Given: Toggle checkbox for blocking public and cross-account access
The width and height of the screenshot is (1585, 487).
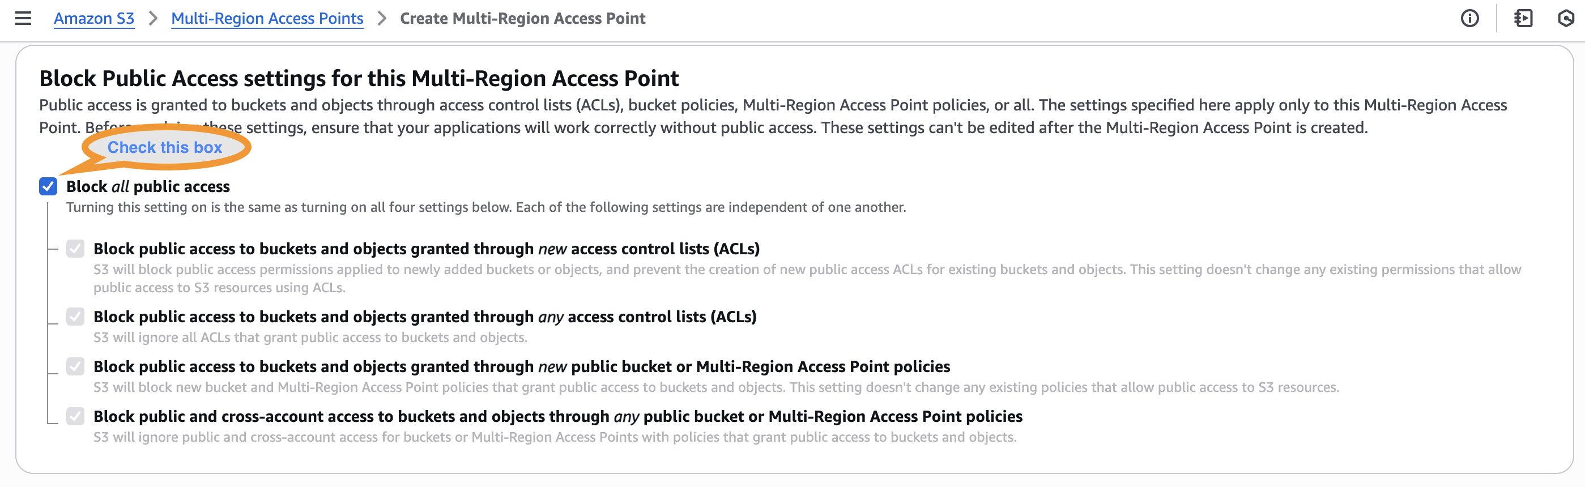Looking at the screenshot, I should (76, 416).
